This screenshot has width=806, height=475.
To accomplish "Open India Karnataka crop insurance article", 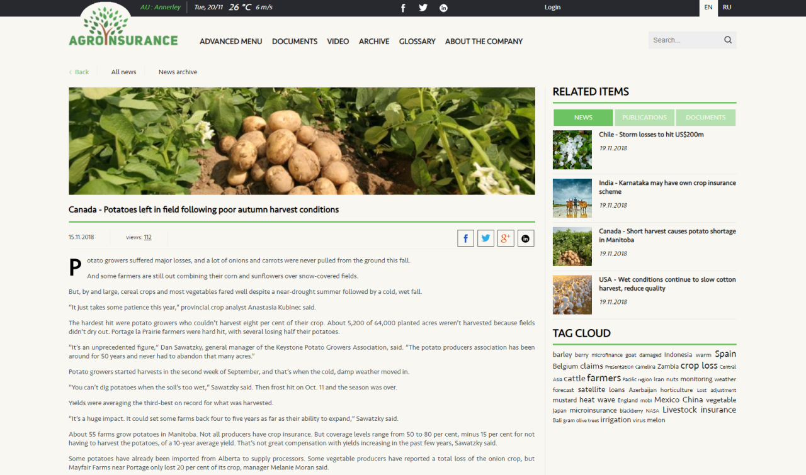I will (x=667, y=187).
